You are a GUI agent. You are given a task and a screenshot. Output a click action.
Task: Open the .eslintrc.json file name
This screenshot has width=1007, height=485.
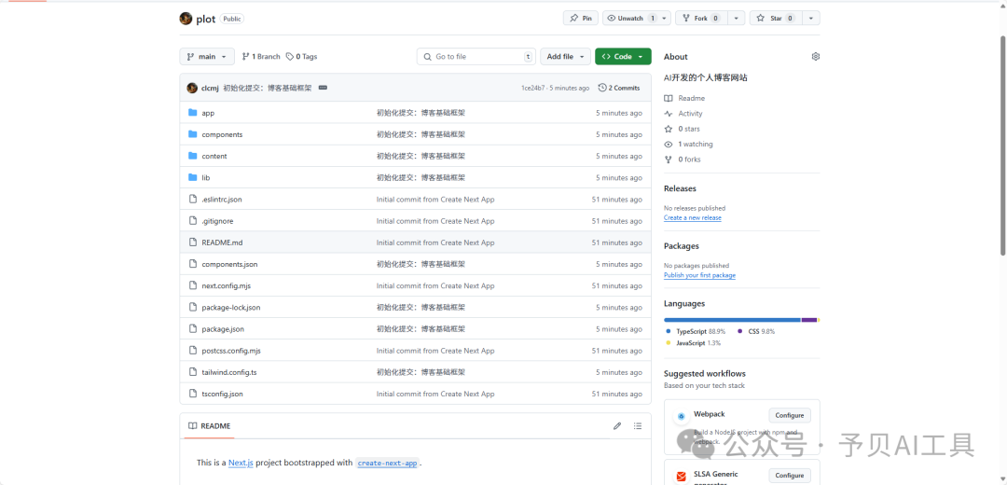click(222, 200)
